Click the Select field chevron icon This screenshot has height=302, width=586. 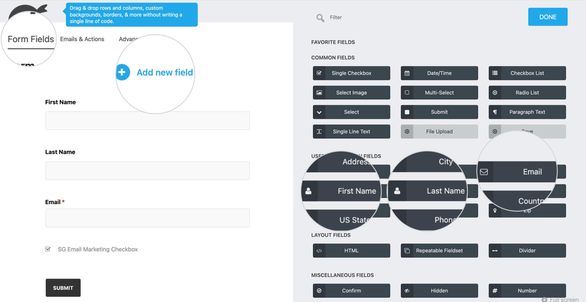319,112
